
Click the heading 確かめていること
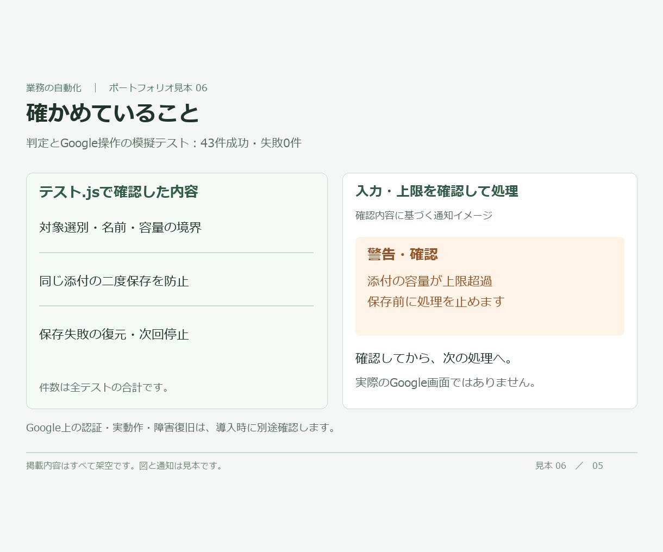click(113, 113)
